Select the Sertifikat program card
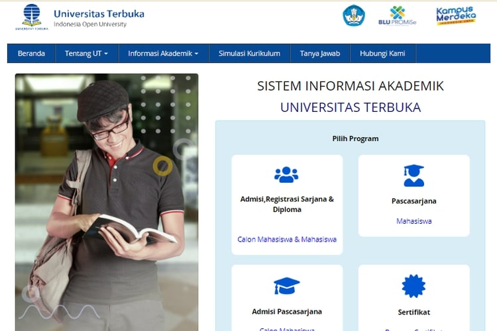The width and height of the screenshot is (497, 331). click(414, 312)
